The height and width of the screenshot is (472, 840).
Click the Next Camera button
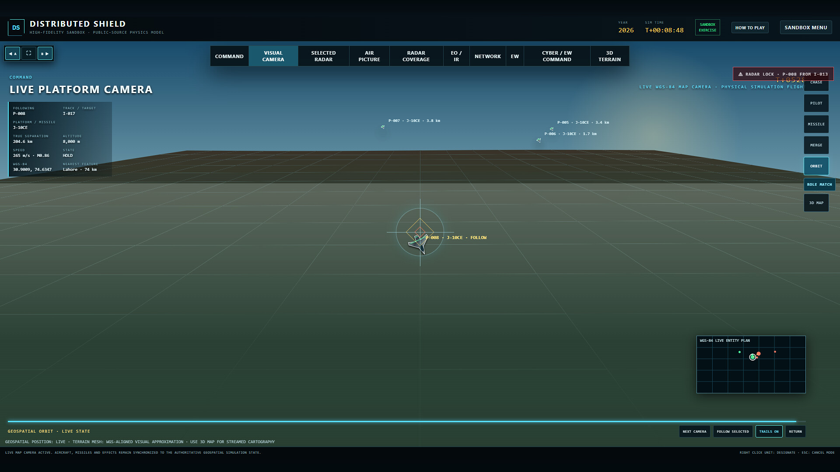coord(694,431)
